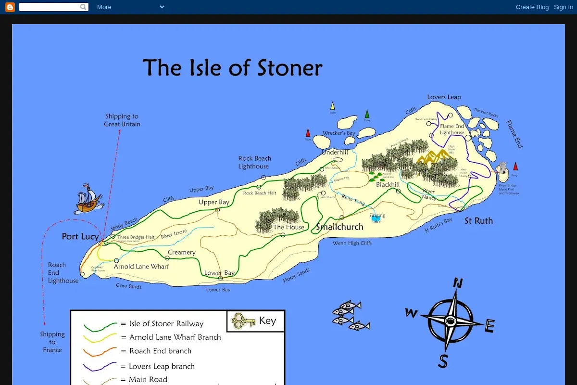The image size is (577, 385).
Task: Click the compass N letter
Action: point(458,283)
